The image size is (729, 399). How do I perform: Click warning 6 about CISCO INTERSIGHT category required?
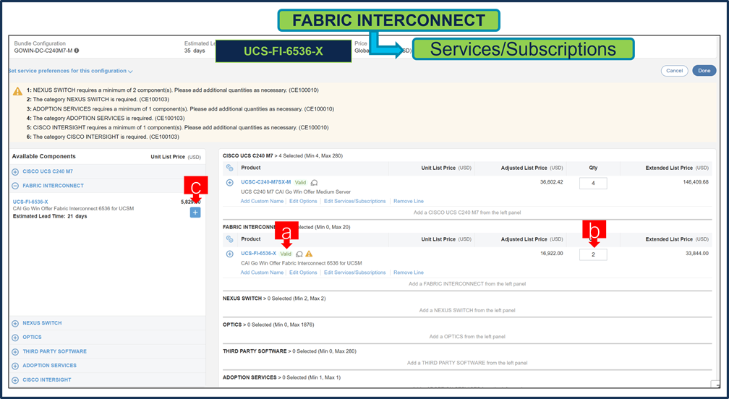pyautogui.click(x=103, y=137)
